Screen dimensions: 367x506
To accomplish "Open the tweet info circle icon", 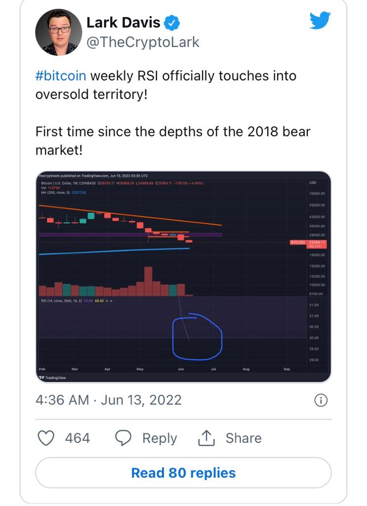I will click(321, 400).
